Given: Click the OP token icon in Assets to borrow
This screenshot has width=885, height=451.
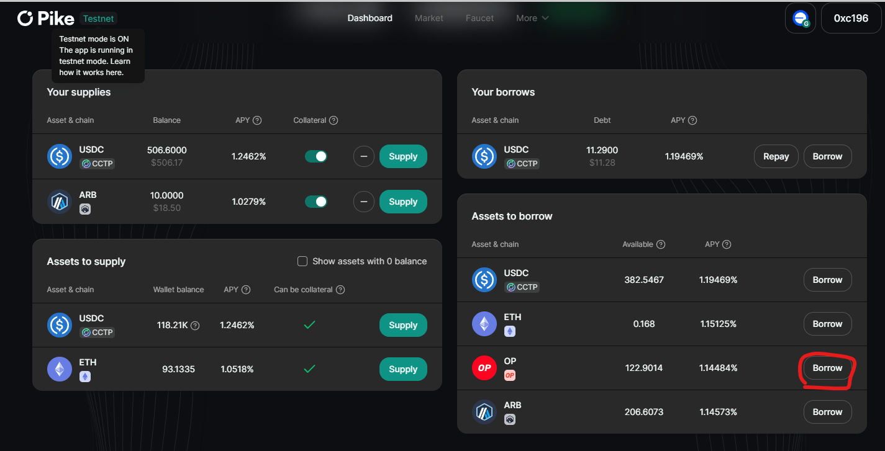Looking at the screenshot, I should (x=484, y=368).
